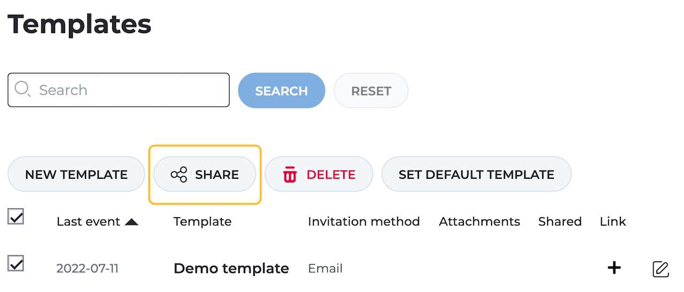Click the plus icon for Demo template link

click(x=615, y=267)
